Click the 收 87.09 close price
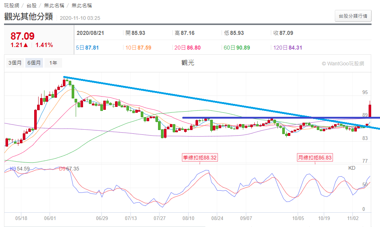Viewport: 380px width, 227px height. [x=283, y=33]
